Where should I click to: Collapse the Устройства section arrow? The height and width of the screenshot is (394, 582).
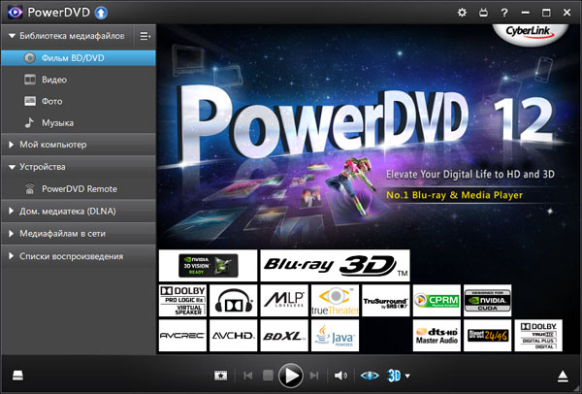click(x=12, y=167)
